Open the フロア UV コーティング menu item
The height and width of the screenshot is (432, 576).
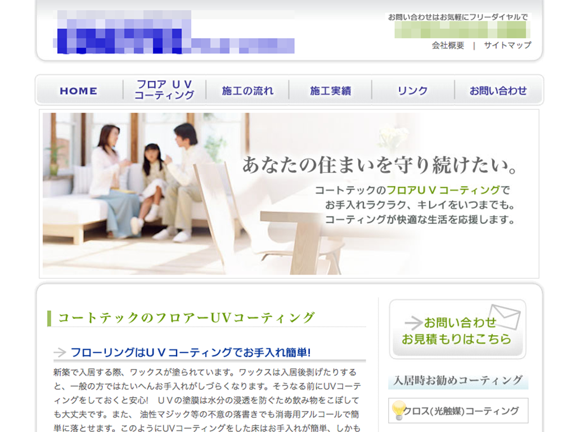[x=164, y=90]
